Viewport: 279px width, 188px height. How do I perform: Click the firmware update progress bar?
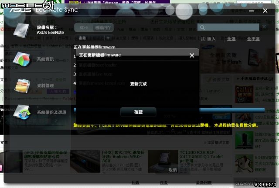[169, 110]
